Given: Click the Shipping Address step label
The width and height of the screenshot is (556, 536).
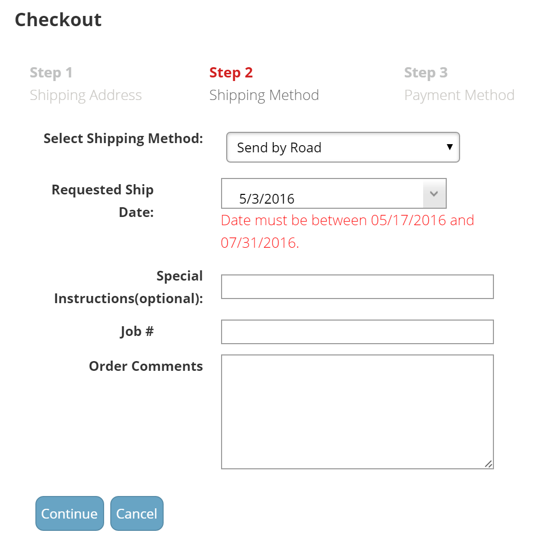Looking at the screenshot, I should pos(86,95).
